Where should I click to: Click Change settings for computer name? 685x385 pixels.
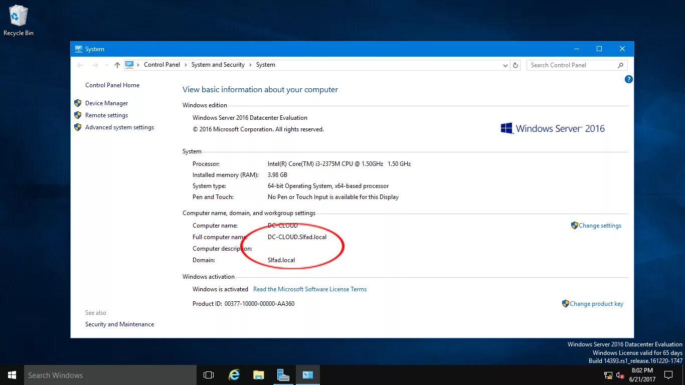tap(600, 226)
